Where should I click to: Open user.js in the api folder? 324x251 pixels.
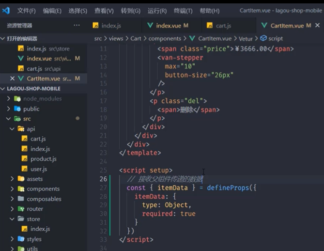[39, 169]
